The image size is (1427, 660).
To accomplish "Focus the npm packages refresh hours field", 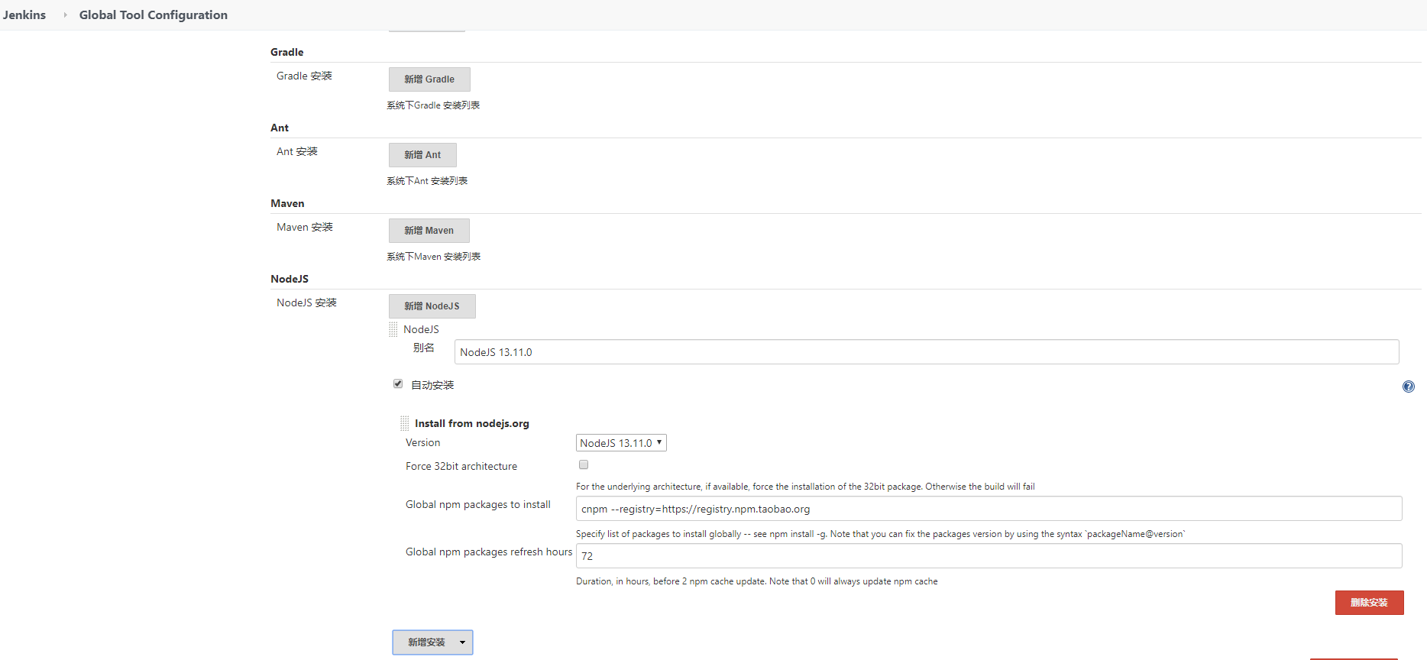I will click(989, 556).
